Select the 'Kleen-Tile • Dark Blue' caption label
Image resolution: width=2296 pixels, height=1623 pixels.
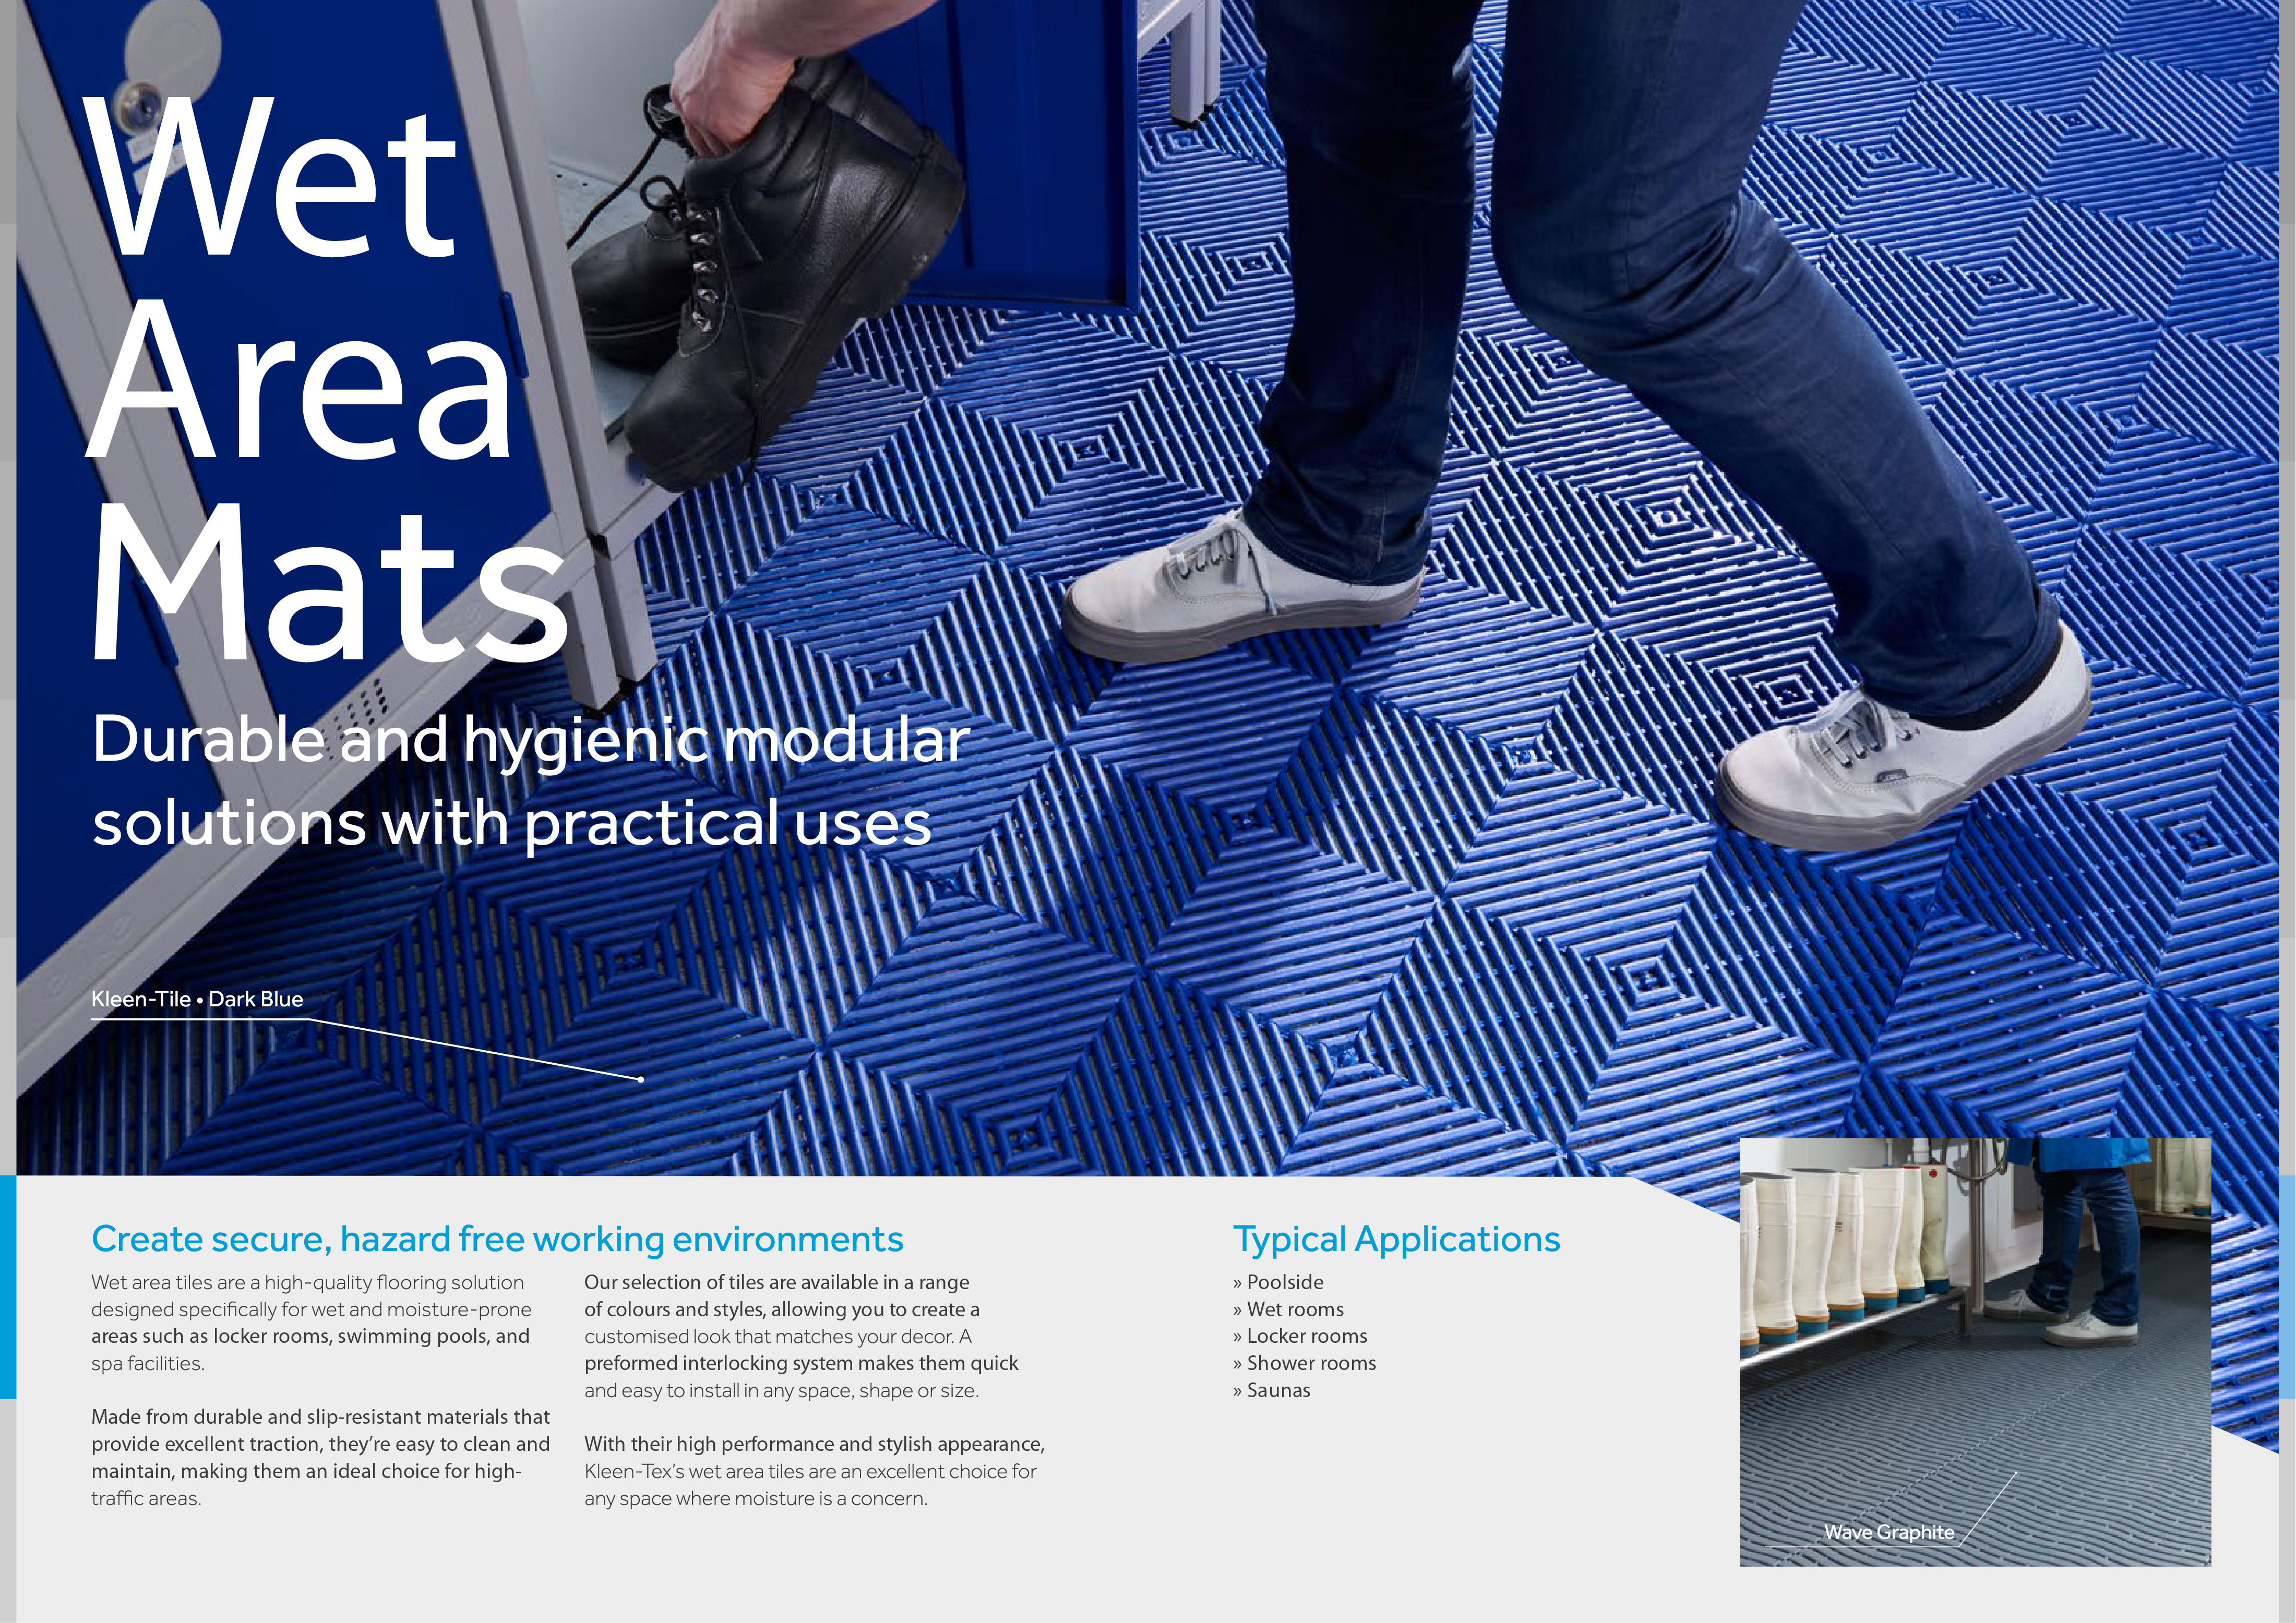click(197, 999)
